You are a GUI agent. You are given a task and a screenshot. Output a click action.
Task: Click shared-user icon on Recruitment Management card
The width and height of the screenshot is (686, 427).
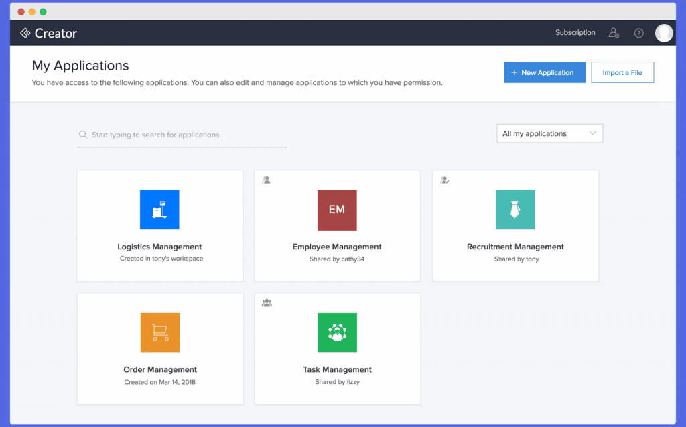445,180
